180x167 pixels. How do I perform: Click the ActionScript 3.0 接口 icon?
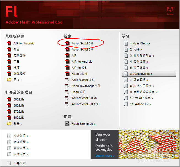(67, 104)
